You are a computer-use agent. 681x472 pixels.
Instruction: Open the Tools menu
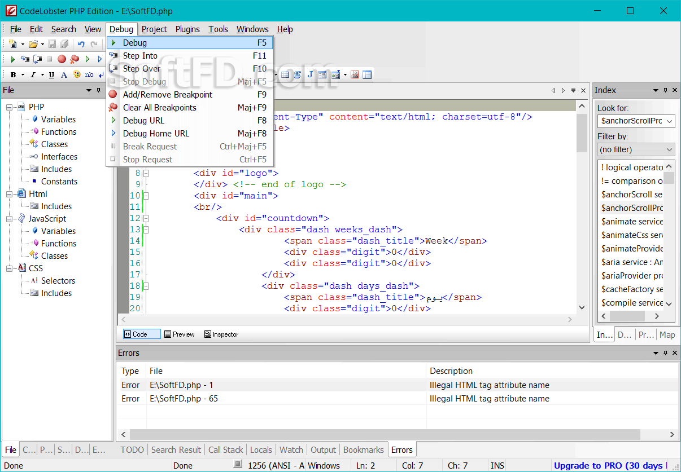click(x=218, y=29)
